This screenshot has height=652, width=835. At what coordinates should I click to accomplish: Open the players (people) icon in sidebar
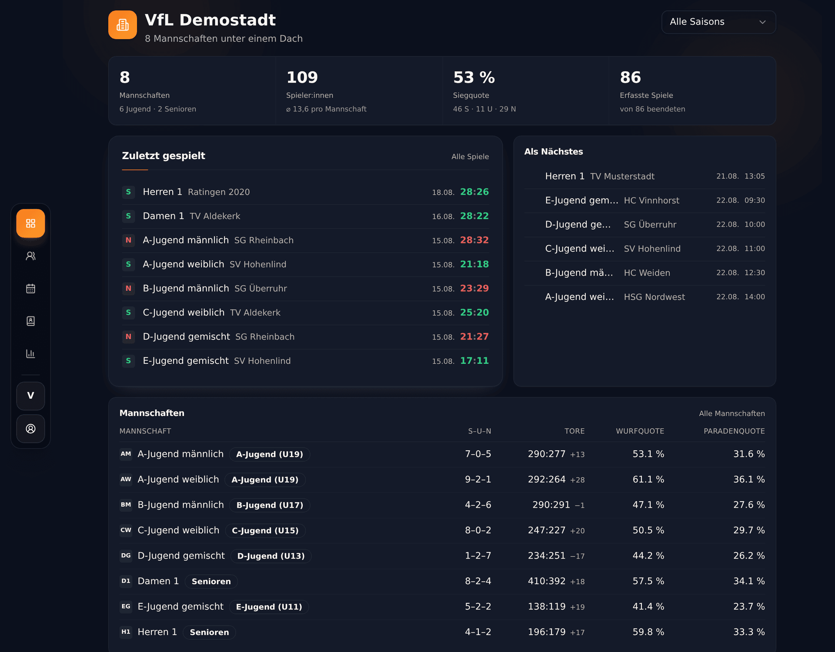click(30, 256)
